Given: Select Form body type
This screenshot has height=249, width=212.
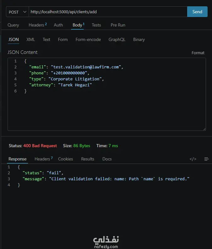Looking at the screenshot, I should click(63, 39).
